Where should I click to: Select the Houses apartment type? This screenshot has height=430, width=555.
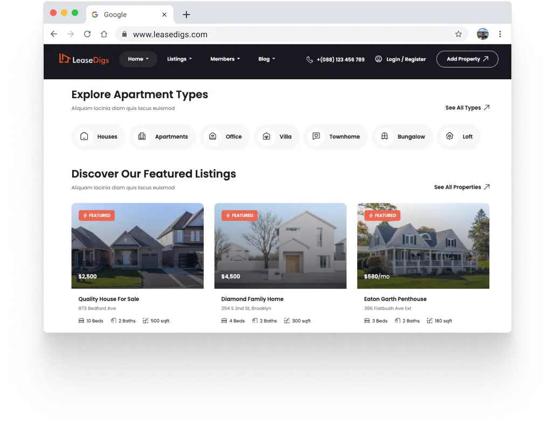pyautogui.click(x=99, y=136)
